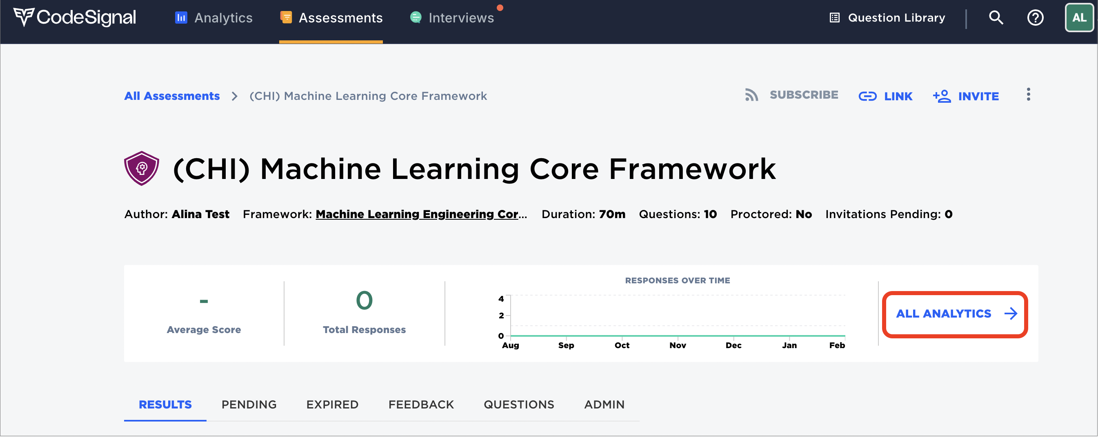Image resolution: width=1098 pixels, height=437 pixels.
Task: Click the 'Questions: 10' text
Action: tap(678, 214)
